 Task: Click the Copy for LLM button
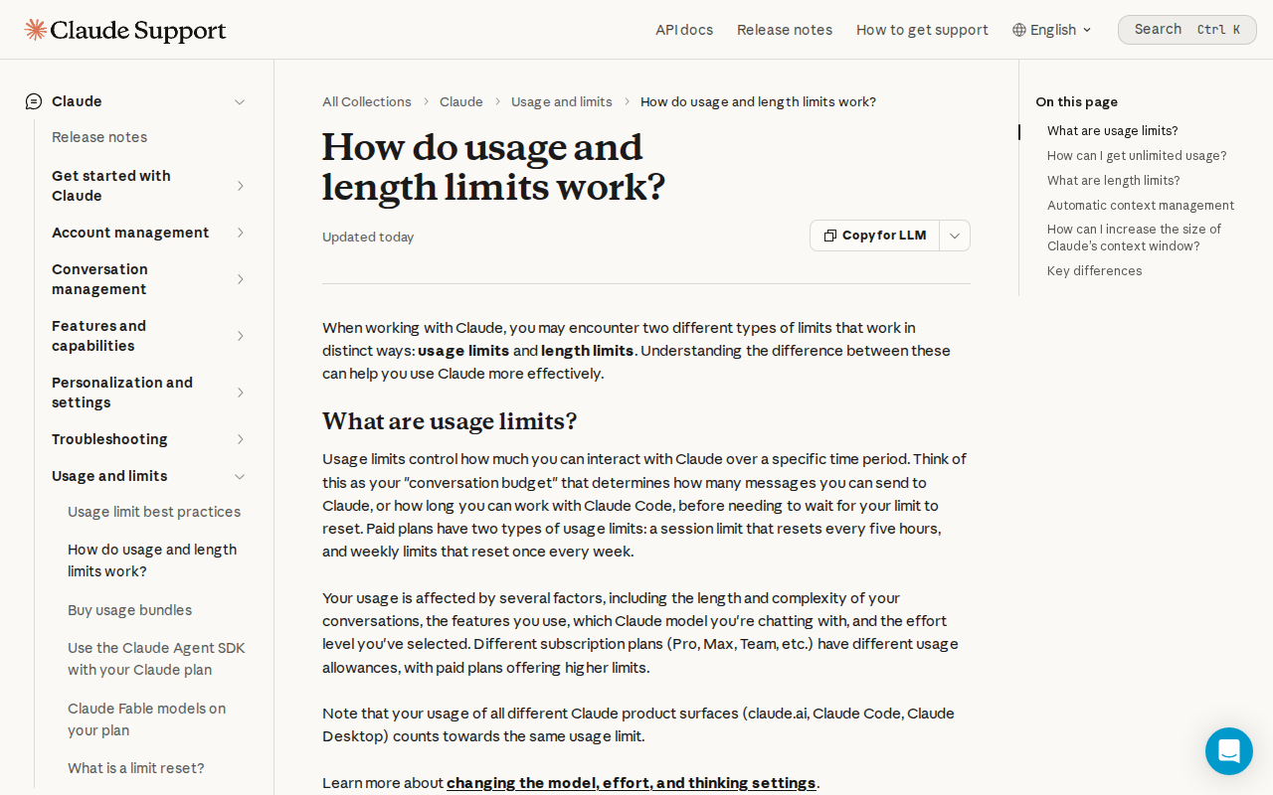click(x=874, y=236)
